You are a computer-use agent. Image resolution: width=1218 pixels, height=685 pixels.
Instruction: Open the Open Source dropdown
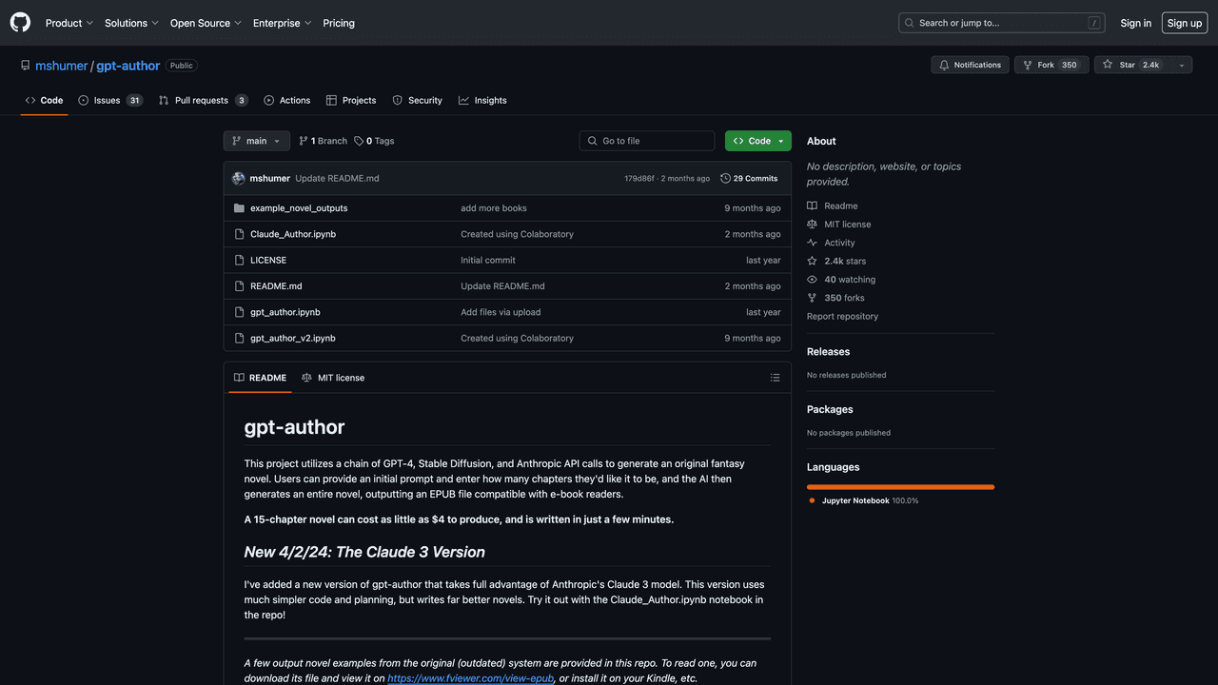click(x=206, y=23)
